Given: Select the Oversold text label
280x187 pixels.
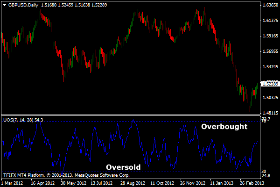Looking at the screenshot, I should coord(123,167).
